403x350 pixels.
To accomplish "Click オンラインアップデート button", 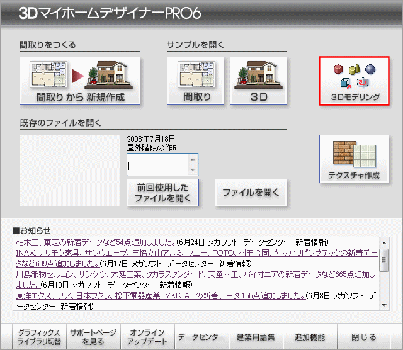I will pyautogui.click(x=147, y=337).
